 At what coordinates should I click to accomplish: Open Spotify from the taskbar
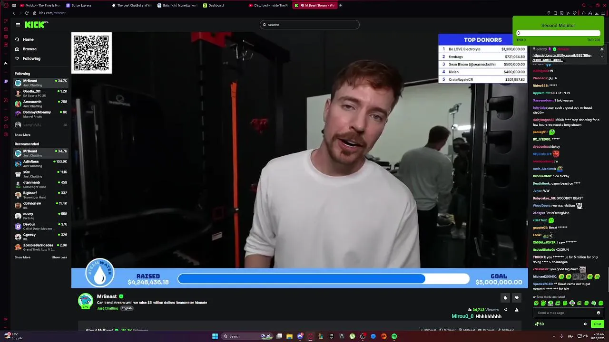pos(394,336)
